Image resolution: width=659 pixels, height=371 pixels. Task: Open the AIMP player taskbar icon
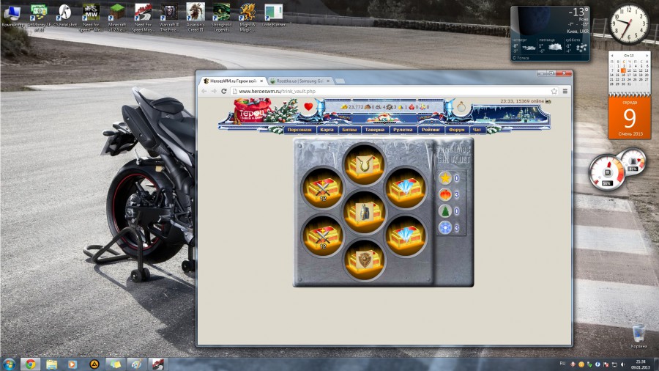pyautogui.click(x=94, y=364)
